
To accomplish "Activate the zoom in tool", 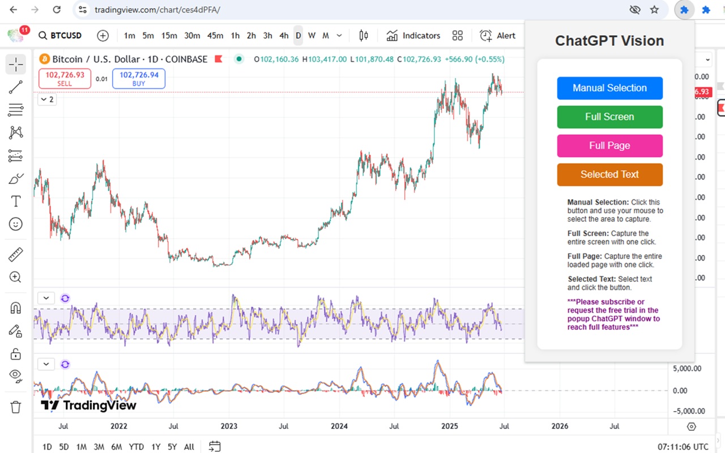I will tap(15, 277).
